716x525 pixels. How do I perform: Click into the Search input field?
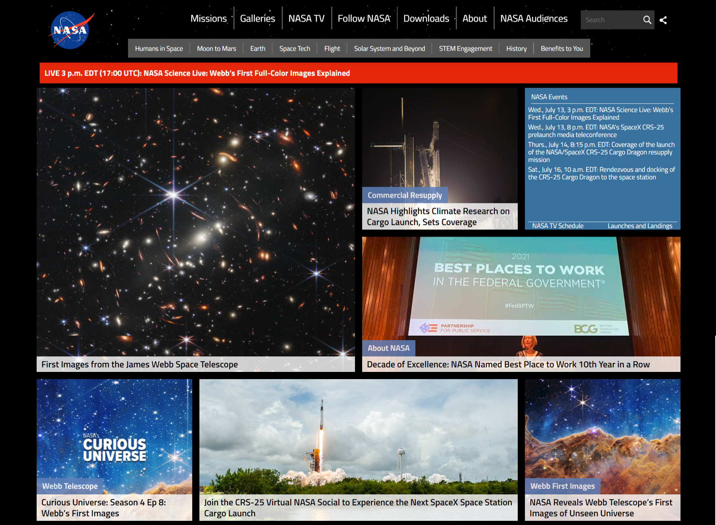click(611, 20)
